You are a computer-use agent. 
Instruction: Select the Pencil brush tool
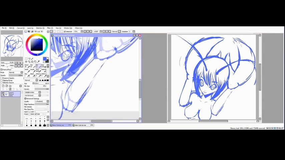point(26,66)
